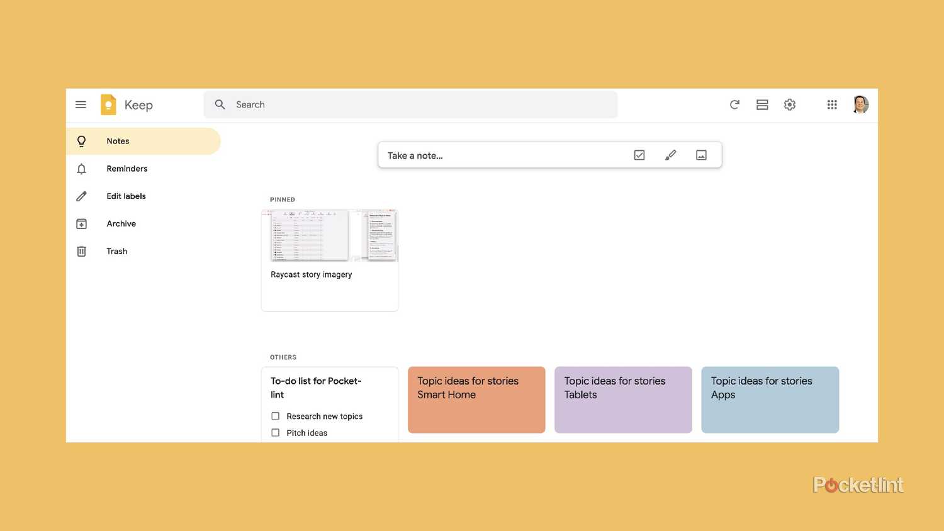Open the account profile menu
944x531 pixels.
point(860,104)
